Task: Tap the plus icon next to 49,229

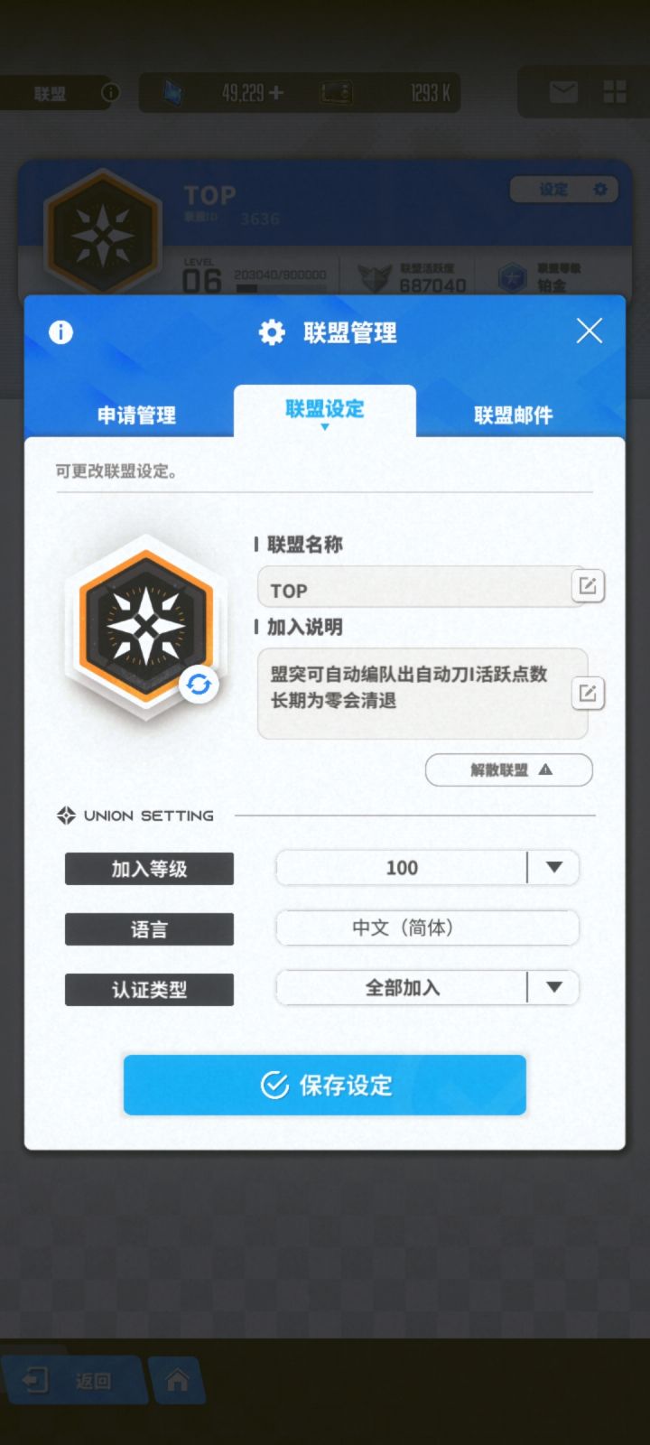Action: coord(276,92)
